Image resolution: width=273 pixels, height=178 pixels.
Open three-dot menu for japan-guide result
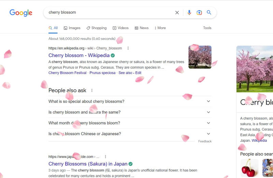(x=105, y=157)
